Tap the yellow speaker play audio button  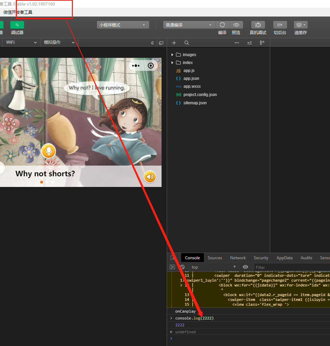point(150,177)
